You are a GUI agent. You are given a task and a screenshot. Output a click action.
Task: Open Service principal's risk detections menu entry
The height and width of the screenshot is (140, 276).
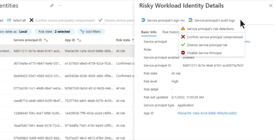coord(210,29)
